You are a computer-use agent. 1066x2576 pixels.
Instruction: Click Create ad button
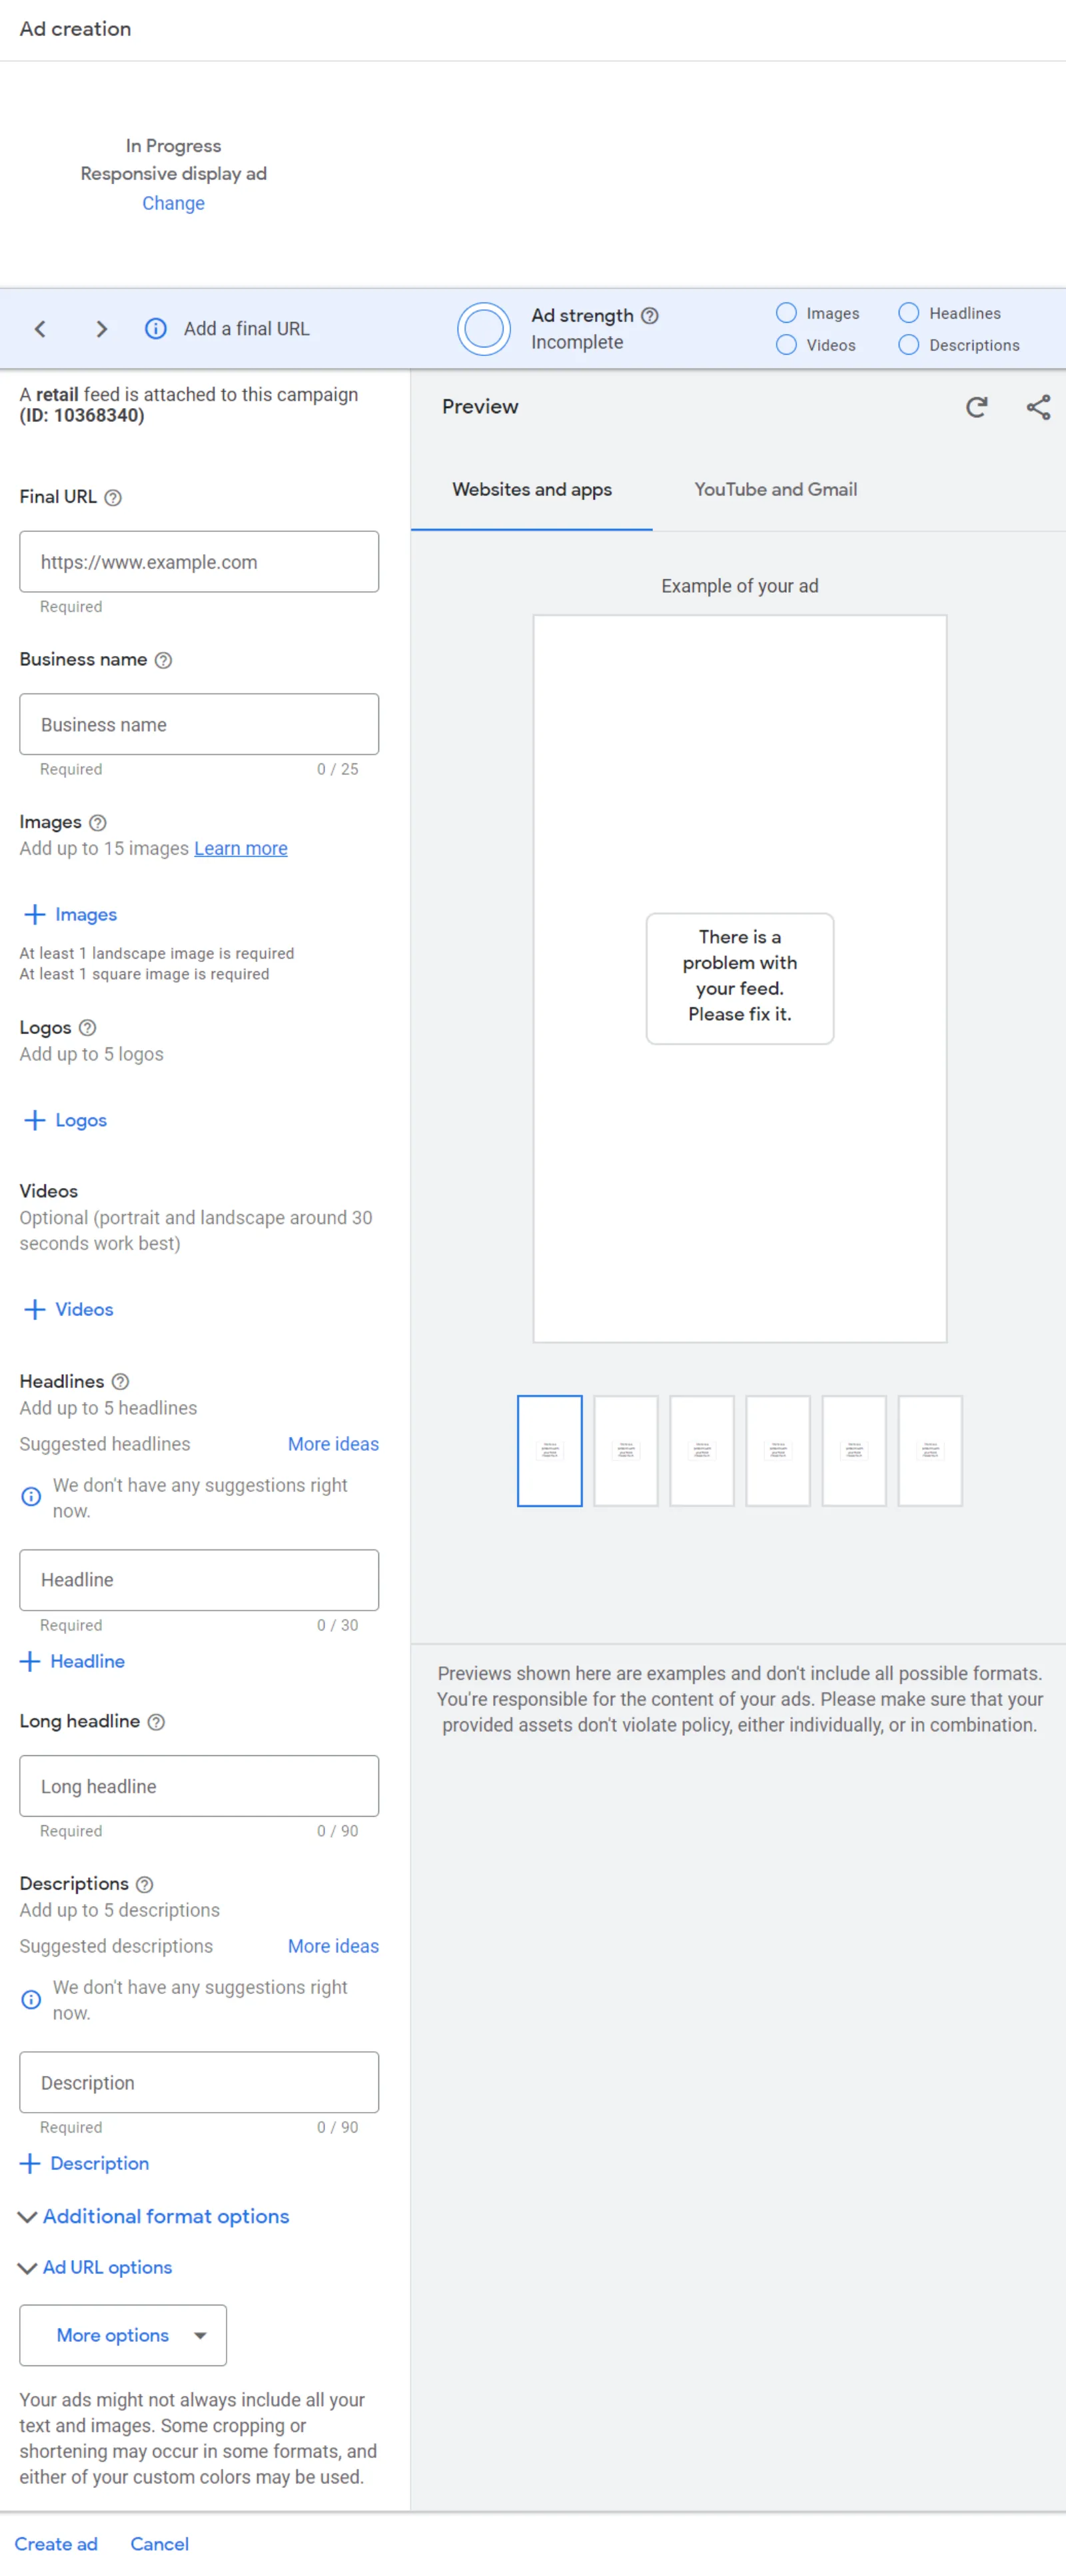tap(56, 2544)
